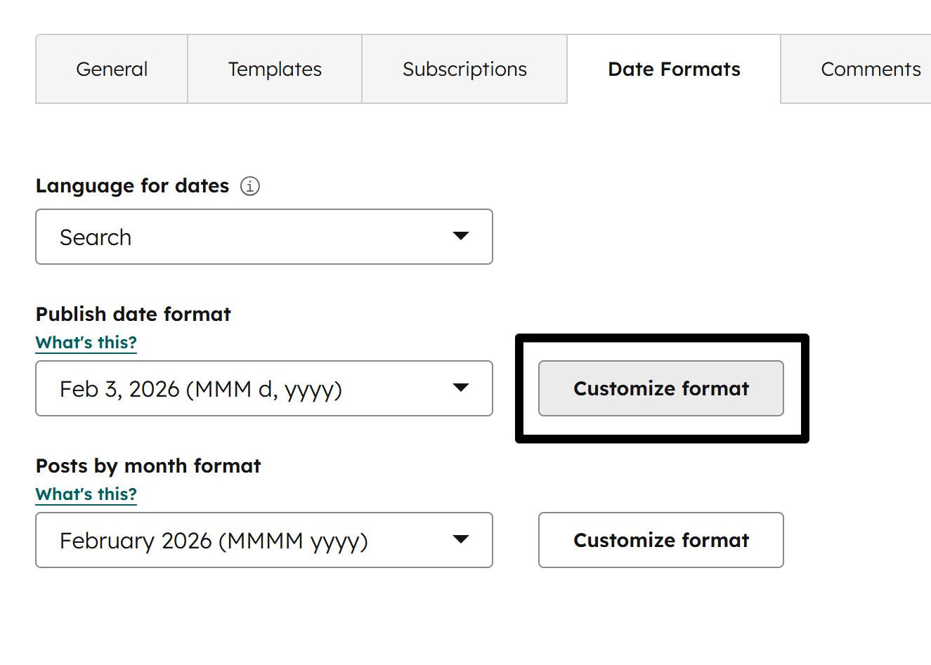Image resolution: width=931 pixels, height=665 pixels.
Task: Click the info icon beside Language for dates
Action: [250, 185]
